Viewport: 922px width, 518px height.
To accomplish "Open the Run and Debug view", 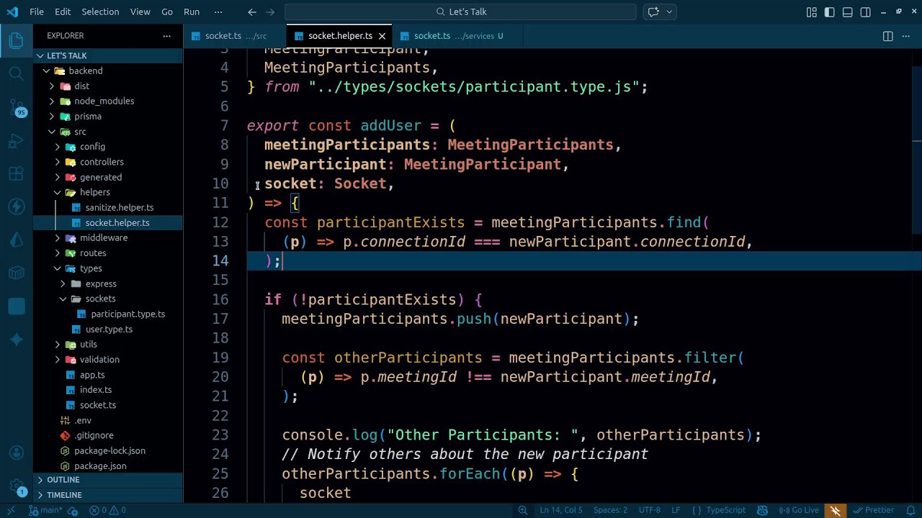I will tap(16, 141).
